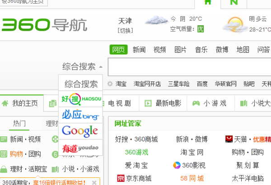
Task: Click the red 京 JD icon
Action: [121, 178]
